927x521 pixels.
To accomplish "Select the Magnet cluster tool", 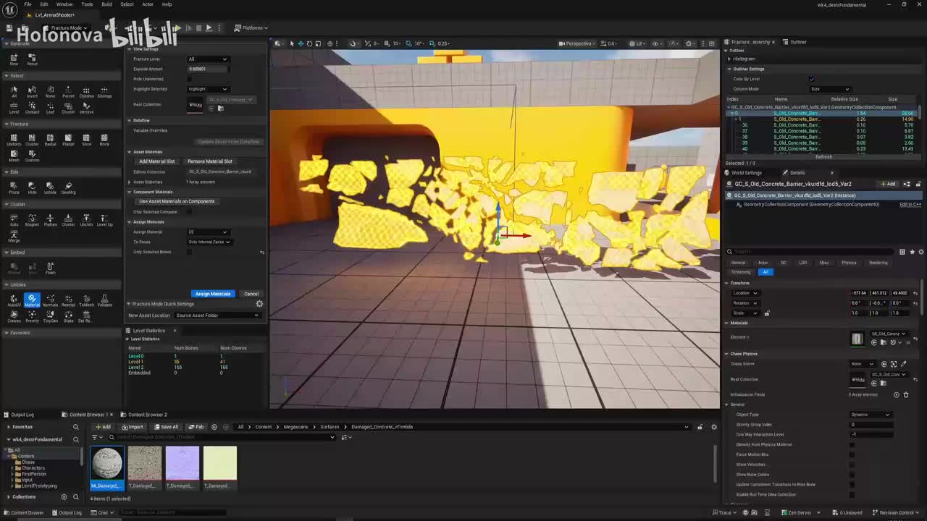I will 32,220.
